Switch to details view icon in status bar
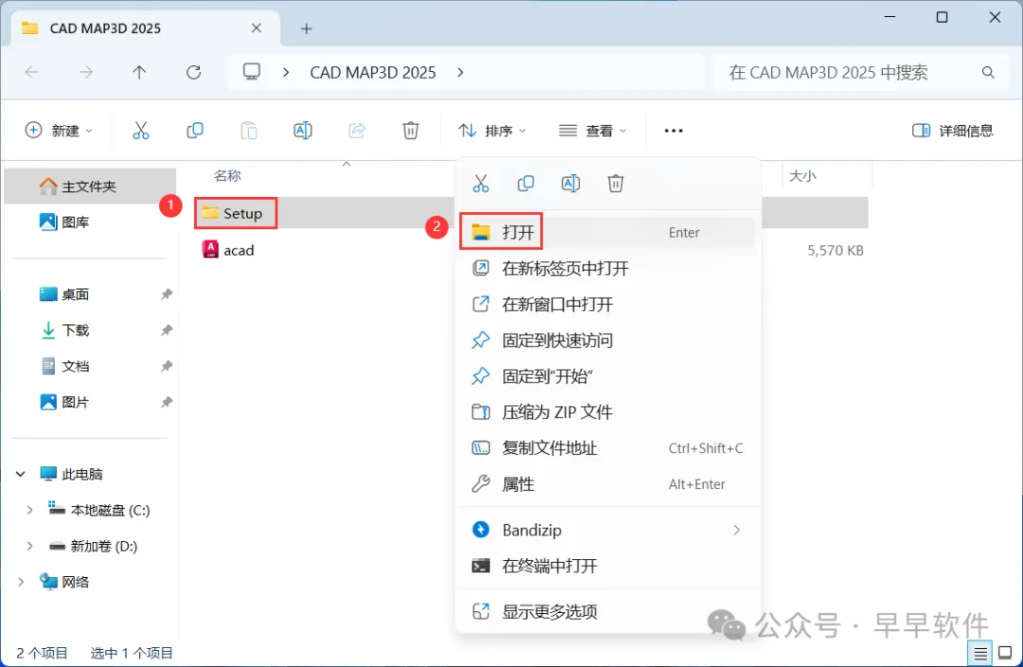Viewport: 1023px width, 667px height. [980, 653]
